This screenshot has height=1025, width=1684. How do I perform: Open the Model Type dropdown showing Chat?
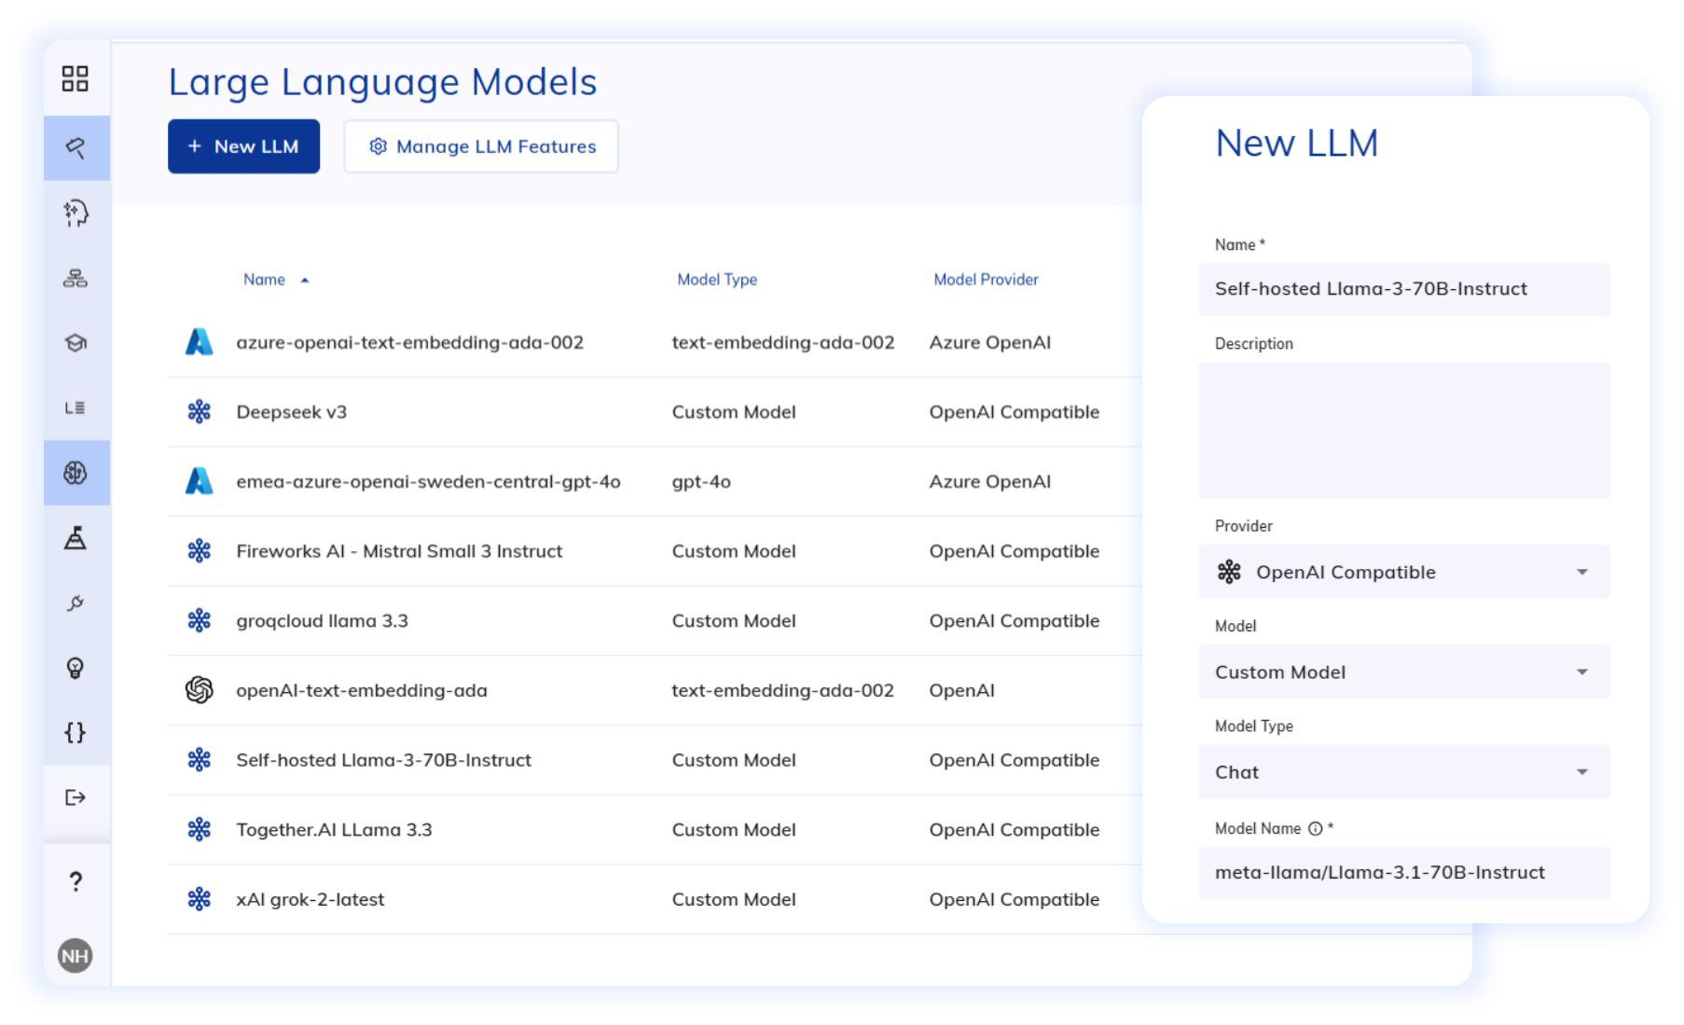(x=1404, y=771)
